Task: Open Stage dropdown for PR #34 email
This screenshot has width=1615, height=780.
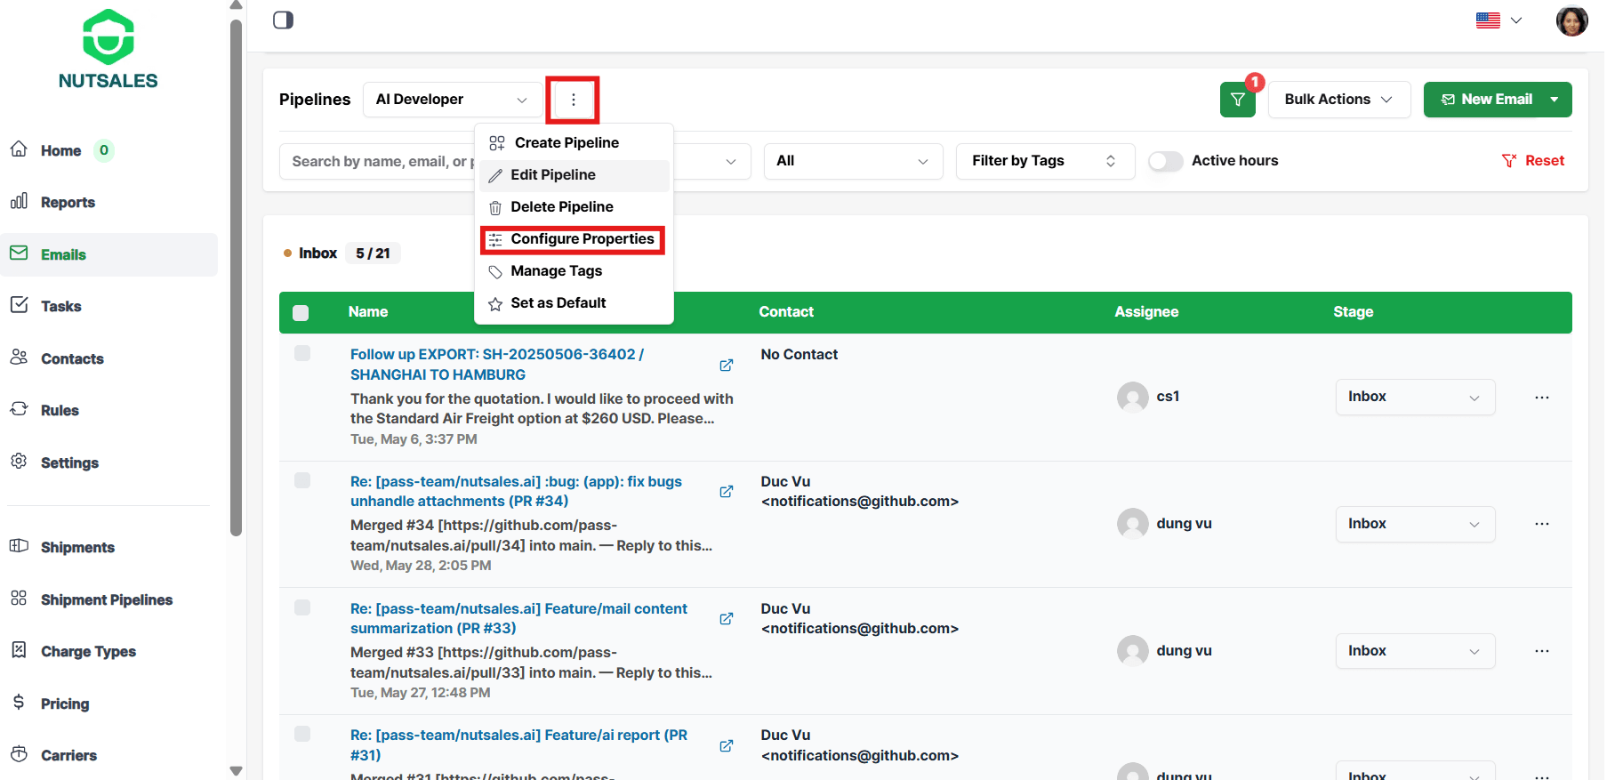Action: point(1415,524)
